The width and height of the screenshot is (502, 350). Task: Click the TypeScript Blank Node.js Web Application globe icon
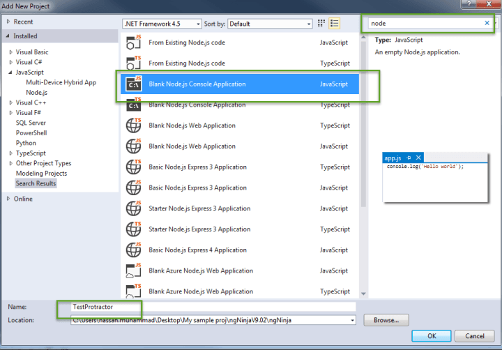[x=133, y=125]
